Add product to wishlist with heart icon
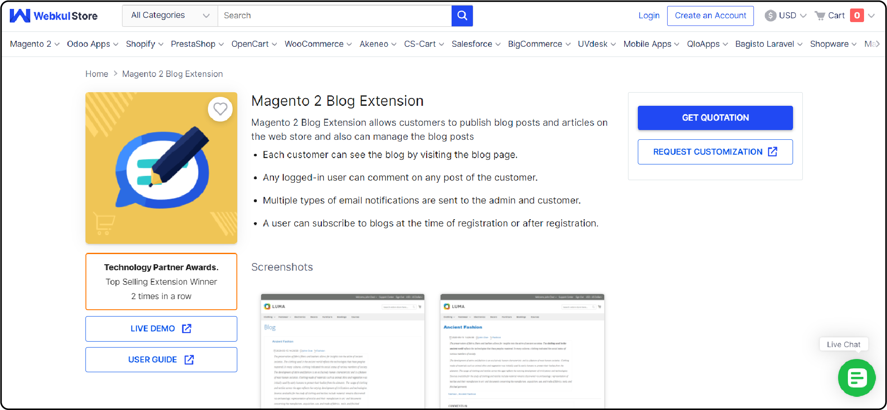 tap(220, 109)
